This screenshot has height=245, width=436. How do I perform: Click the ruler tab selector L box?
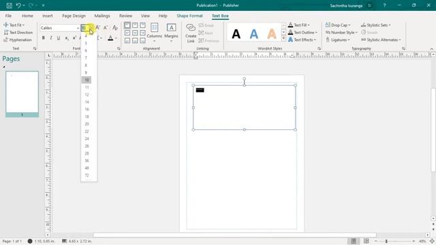[48, 55]
